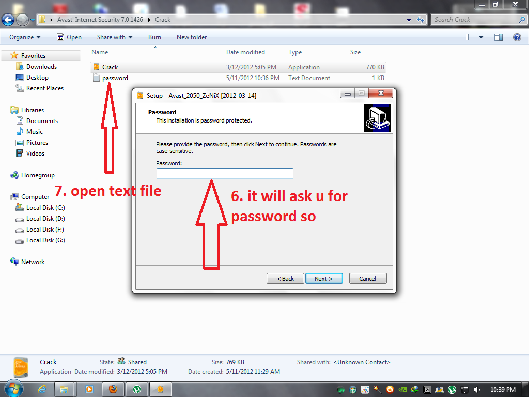Image resolution: width=529 pixels, height=397 pixels.
Task: Click New folder in the toolbar
Action: click(192, 37)
